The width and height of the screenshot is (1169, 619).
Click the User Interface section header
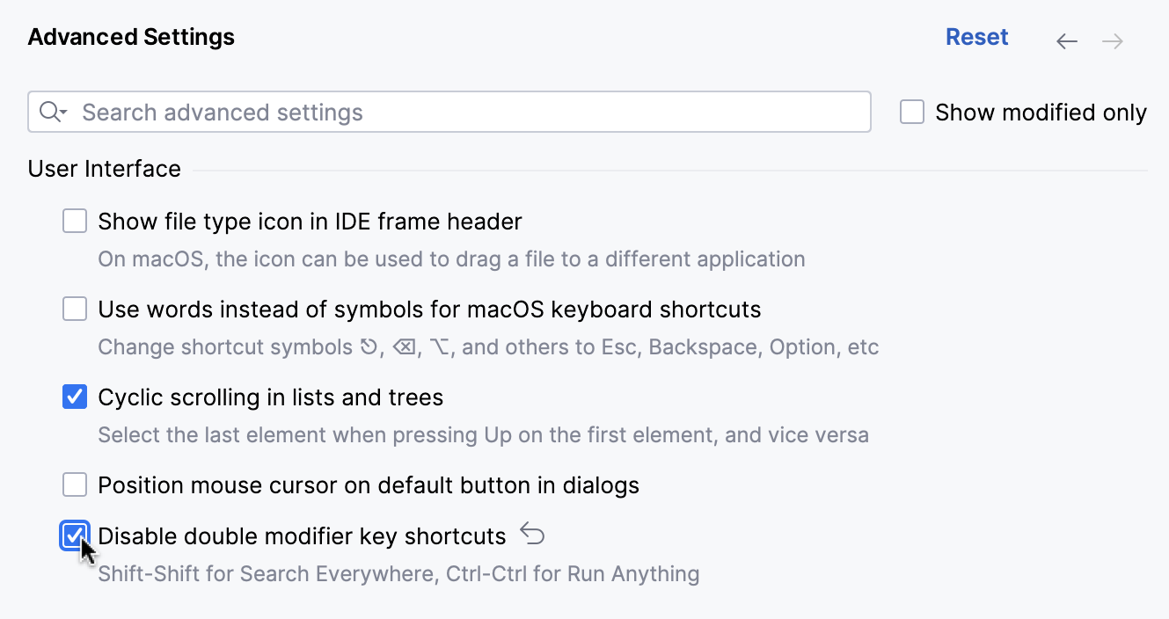click(104, 168)
